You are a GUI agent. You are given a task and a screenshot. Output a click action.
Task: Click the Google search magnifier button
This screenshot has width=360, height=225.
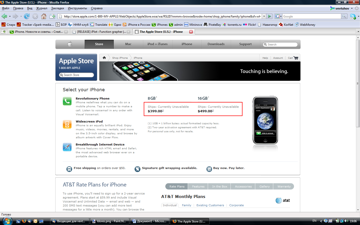pos(344,16)
